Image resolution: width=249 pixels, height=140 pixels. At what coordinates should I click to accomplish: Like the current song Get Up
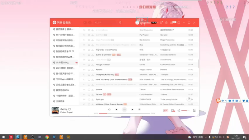tap(69, 109)
